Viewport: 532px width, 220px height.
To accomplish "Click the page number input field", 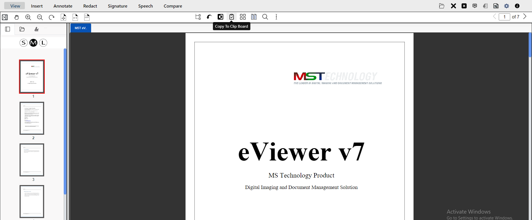I will pyautogui.click(x=505, y=17).
